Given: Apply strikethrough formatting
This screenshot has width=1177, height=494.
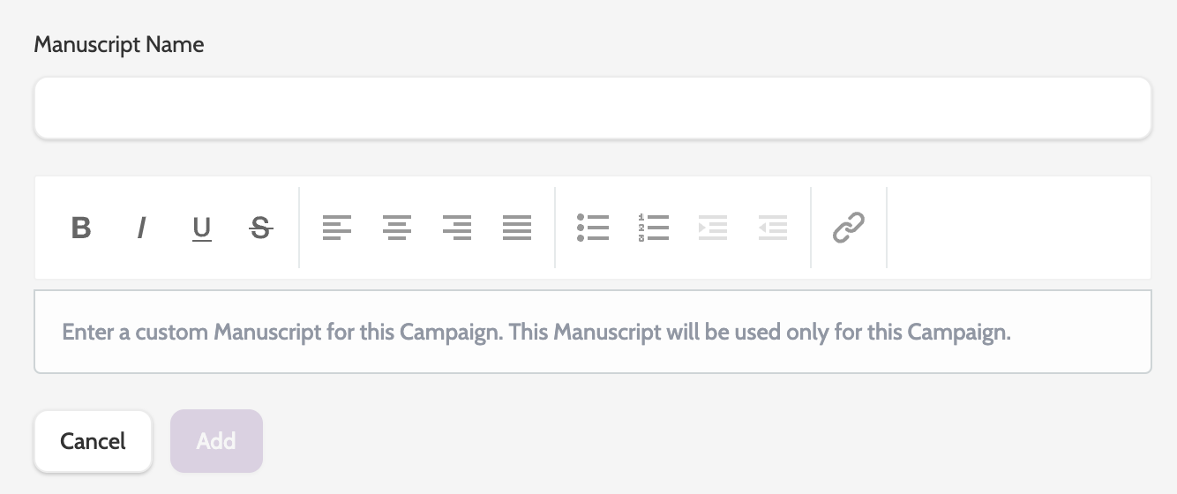Looking at the screenshot, I should point(261,228).
